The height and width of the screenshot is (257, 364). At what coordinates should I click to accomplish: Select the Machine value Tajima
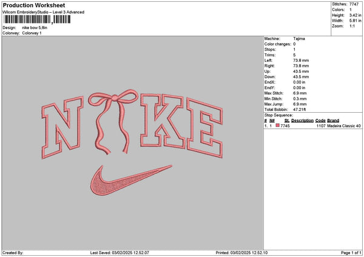[300, 39]
